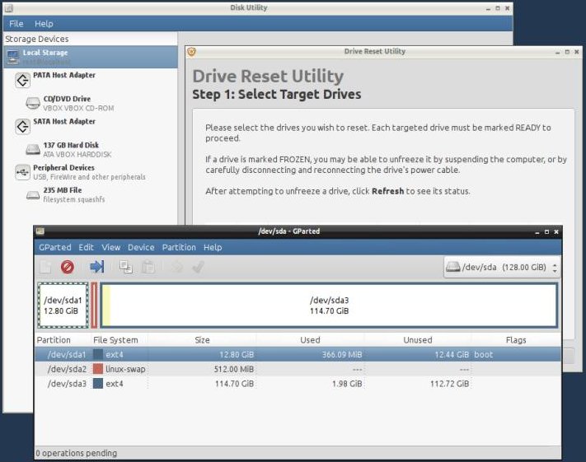586x462 pixels.
Task: Click the ext4 color swatch in /dev/sda1 row
Action: pyautogui.click(x=98, y=354)
